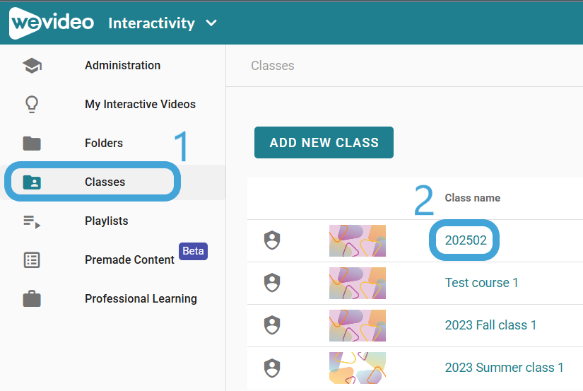Open the Test course 1 class
Image resolution: width=583 pixels, height=391 pixels.
tap(481, 283)
